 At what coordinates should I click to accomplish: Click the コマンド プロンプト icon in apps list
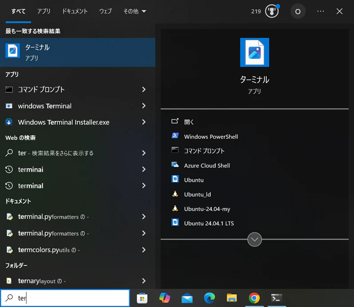pos(9,89)
